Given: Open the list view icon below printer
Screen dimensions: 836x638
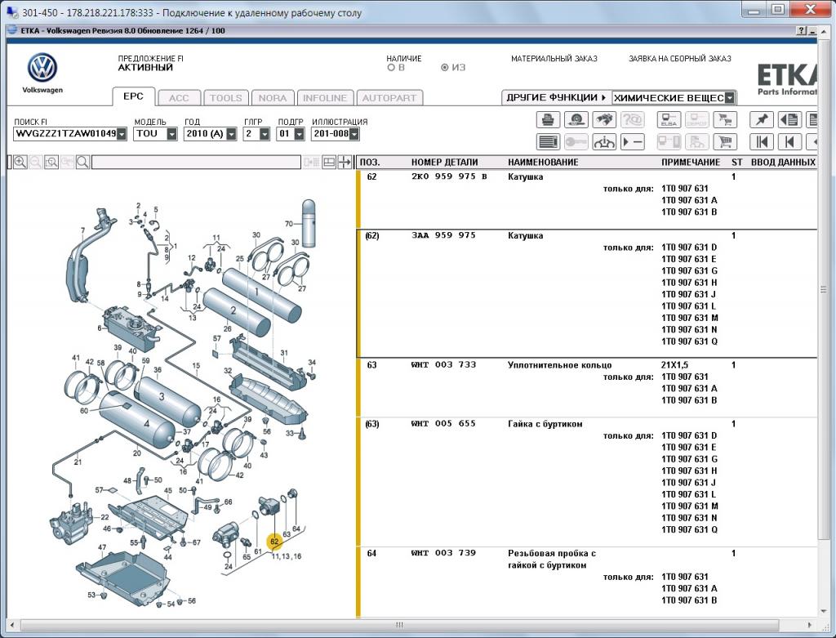Looking at the screenshot, I should click(x=548, y=142).
